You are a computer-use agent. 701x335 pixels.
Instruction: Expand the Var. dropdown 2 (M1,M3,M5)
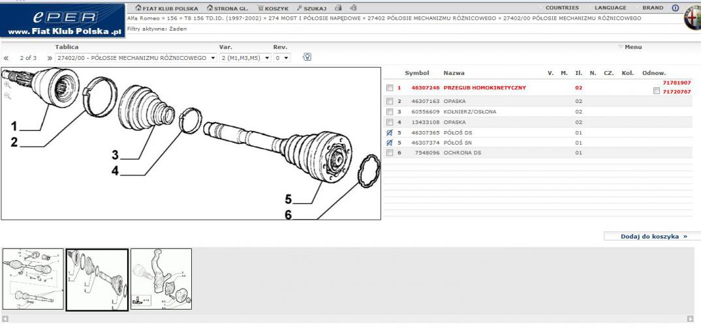click(x=245, y=57)
